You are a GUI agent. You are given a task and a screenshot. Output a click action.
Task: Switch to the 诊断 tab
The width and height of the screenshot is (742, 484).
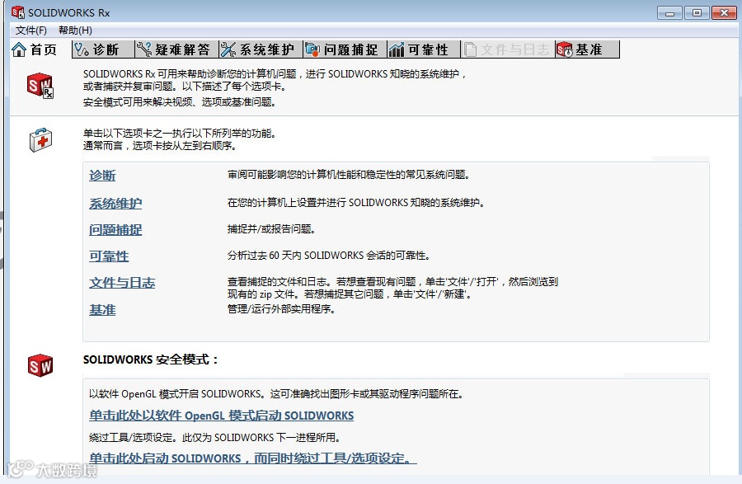tap(103, 49)
